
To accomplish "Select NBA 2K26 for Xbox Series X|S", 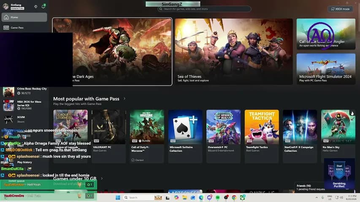I will tap(25, 105).
